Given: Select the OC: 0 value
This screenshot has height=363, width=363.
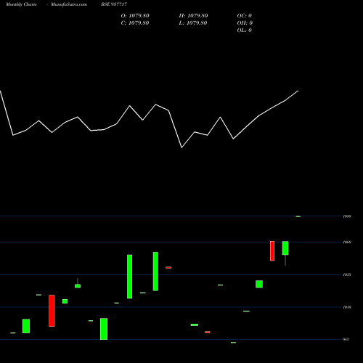Looking at the screenshot, I should [245, 16].
